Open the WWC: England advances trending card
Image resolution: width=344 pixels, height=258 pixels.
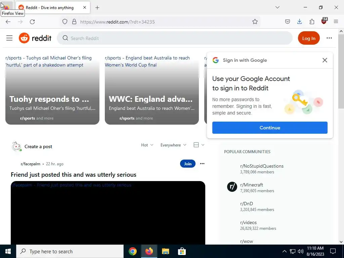(x=152, y=89)
